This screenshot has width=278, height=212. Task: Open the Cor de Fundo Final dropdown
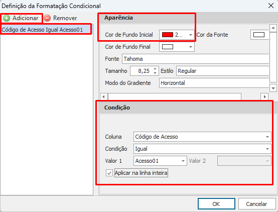pos(191,47)
